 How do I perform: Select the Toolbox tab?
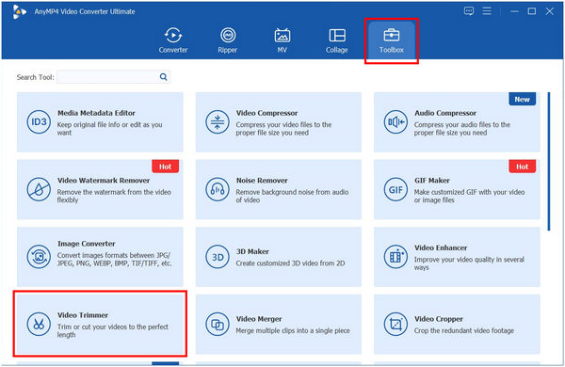392,40
